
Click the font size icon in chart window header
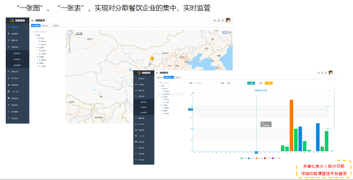(x=325, y=72)
